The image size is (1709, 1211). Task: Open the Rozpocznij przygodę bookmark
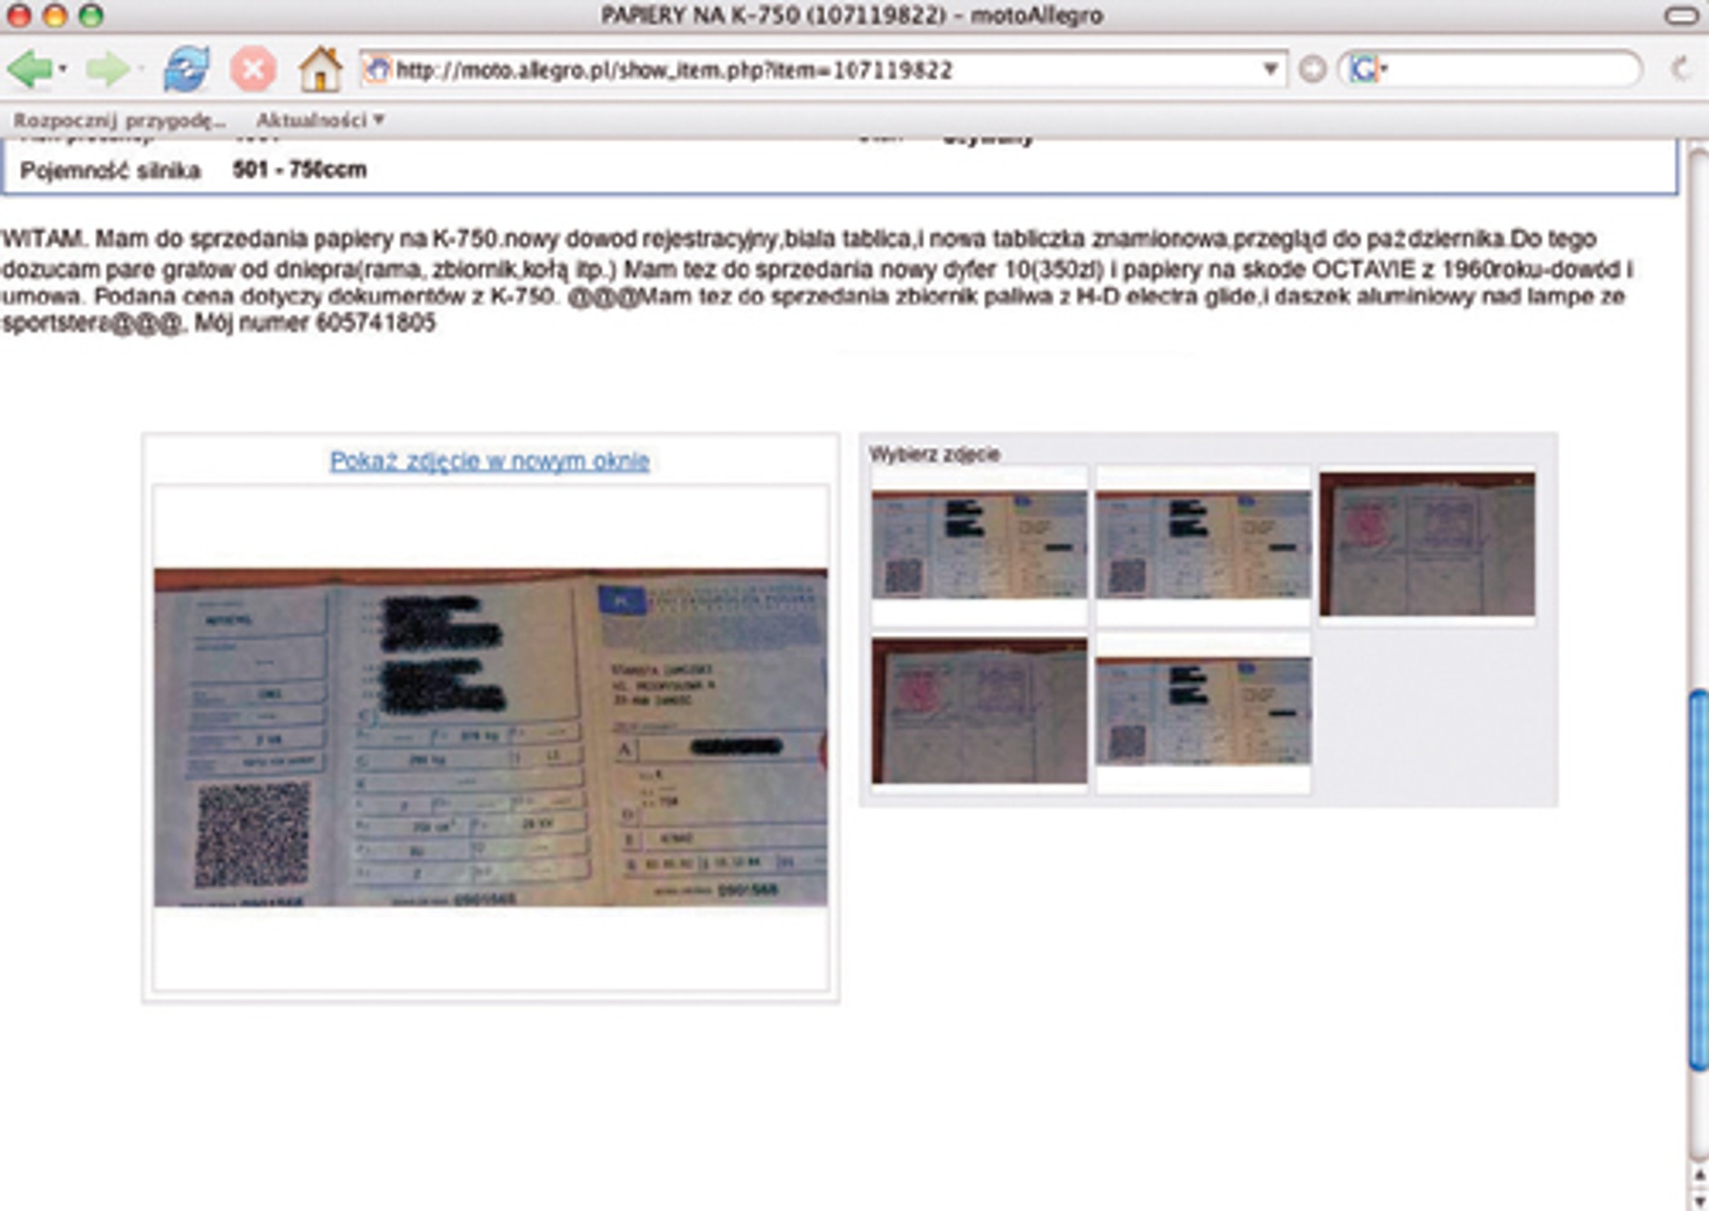(x=119, y=120)
